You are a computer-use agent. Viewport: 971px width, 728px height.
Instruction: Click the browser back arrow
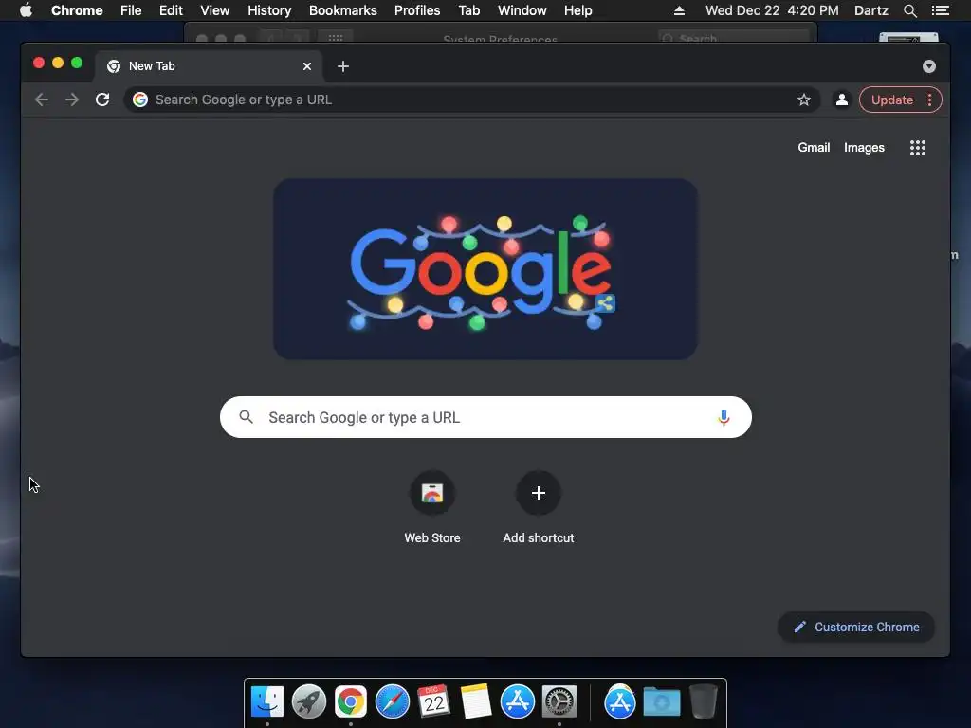point(42,100)
